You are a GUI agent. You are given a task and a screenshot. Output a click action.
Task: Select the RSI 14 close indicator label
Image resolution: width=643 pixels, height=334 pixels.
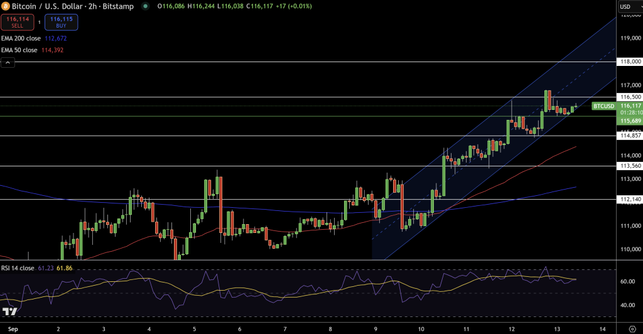click(x=18, y=268)
